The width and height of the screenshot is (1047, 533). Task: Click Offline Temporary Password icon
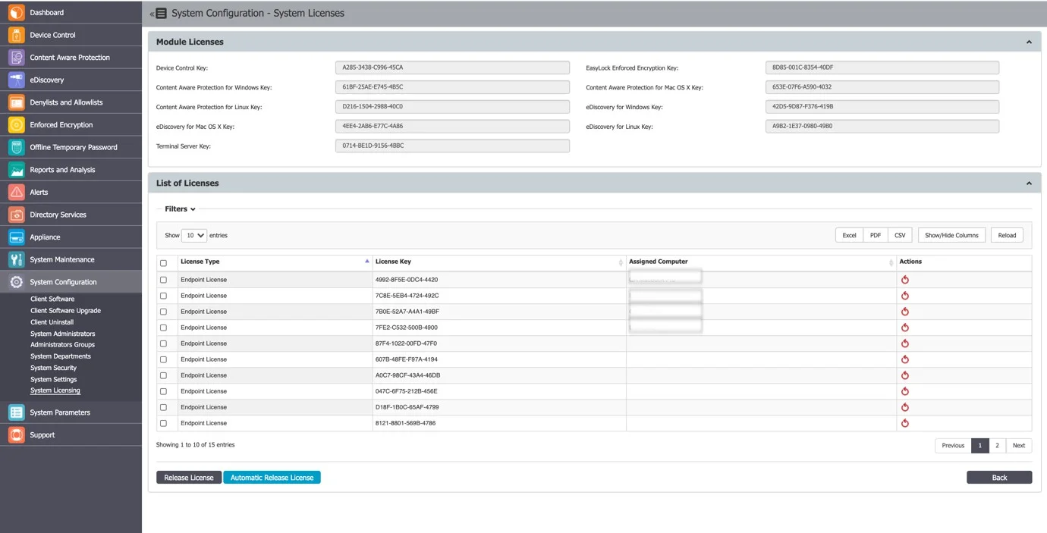[x=16, y=147]
